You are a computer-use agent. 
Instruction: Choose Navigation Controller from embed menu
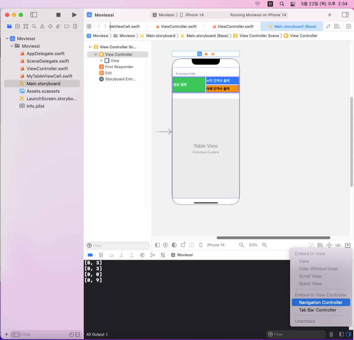pyautogui.click(x=321, y=302)
